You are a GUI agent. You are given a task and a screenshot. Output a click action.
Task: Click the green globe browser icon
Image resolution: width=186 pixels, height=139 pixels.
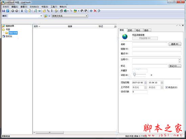[65, 11]
